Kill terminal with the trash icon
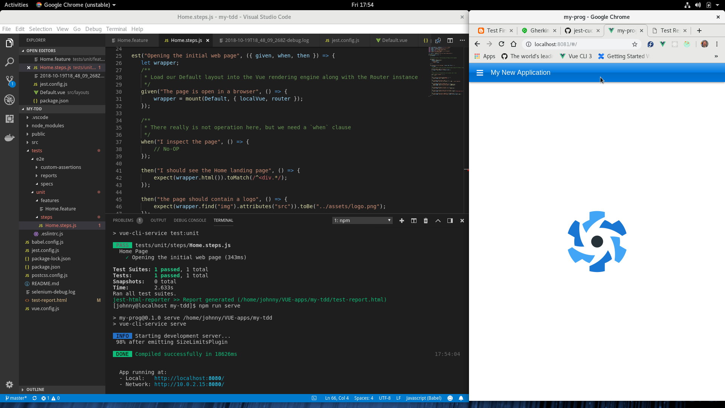 426,221
